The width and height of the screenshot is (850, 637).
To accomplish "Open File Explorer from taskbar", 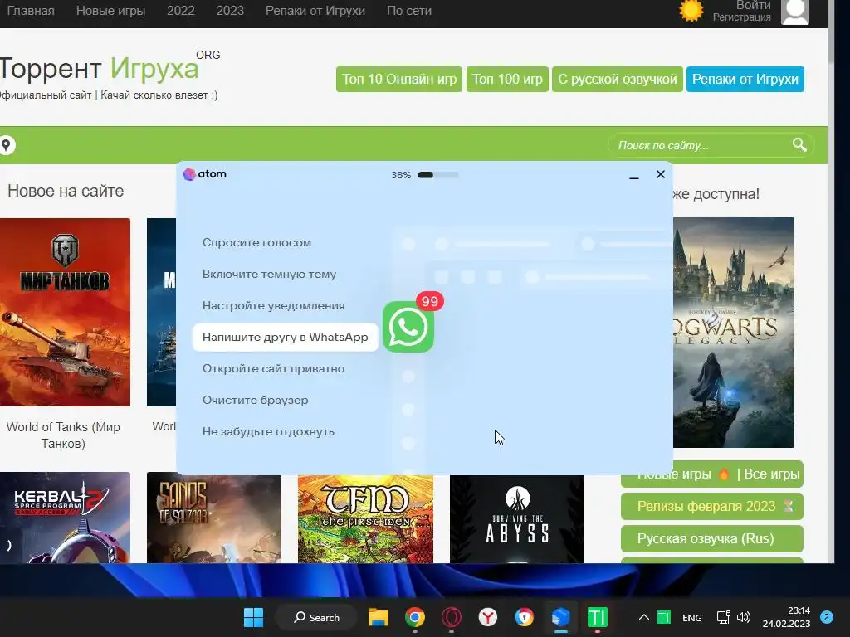I will (x=379, y=617).
